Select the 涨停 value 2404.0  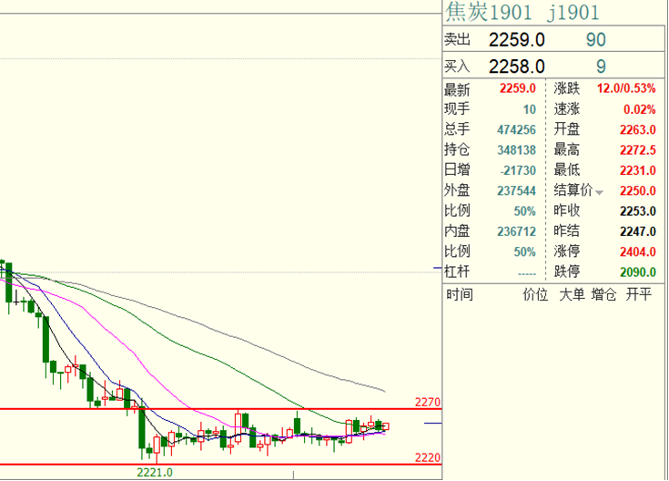(637, 251)
